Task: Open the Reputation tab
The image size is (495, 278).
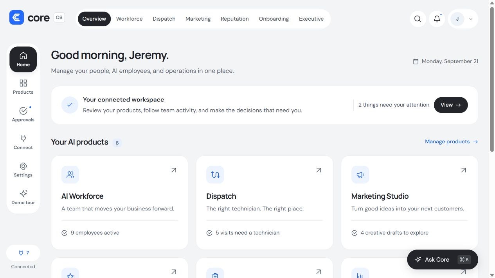Action: (x=235, y=19)
